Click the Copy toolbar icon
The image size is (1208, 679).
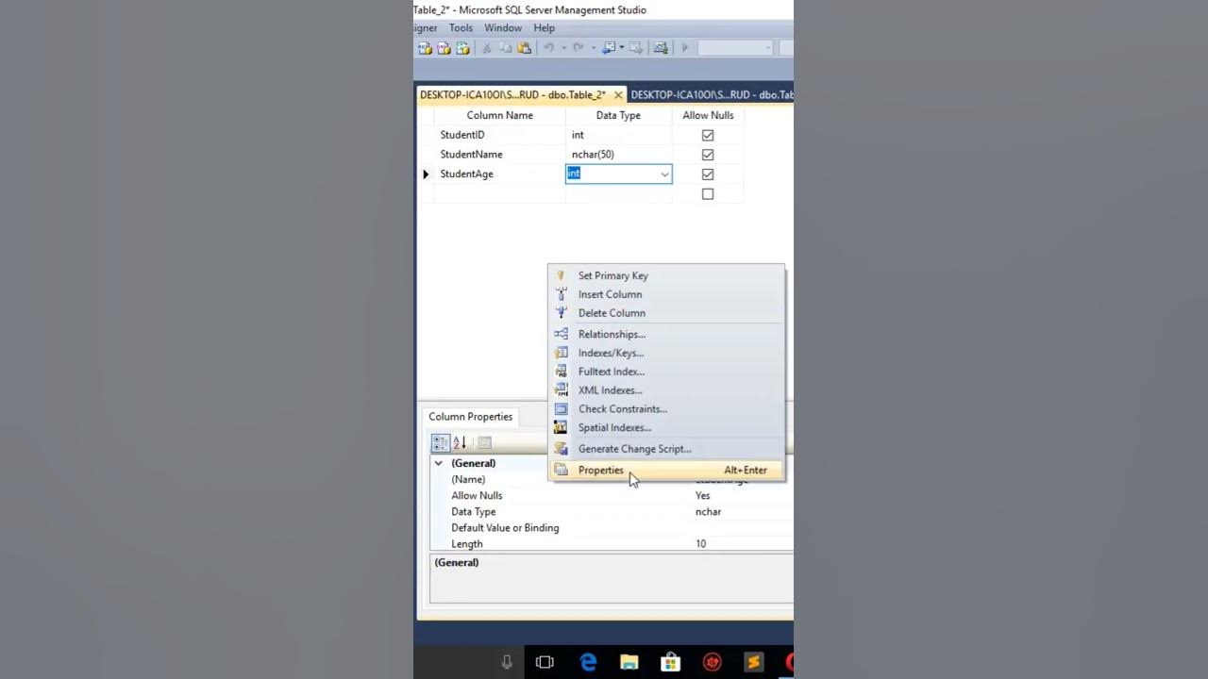click(x=506, y=48)
